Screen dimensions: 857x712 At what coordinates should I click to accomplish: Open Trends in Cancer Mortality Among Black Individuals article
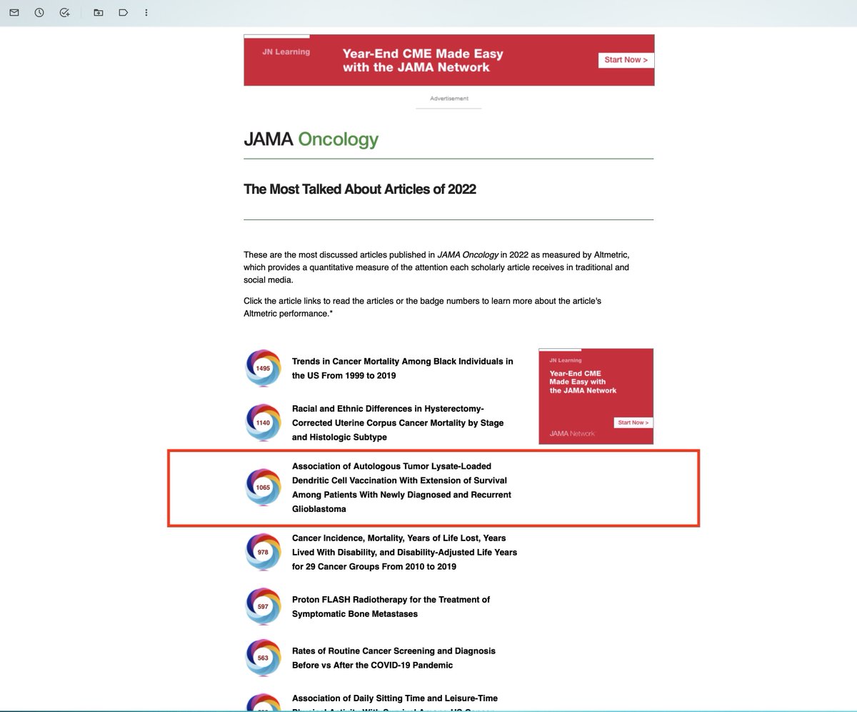(x=402, y=368)
